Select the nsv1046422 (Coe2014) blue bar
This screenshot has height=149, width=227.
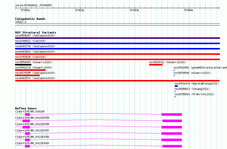117,43
